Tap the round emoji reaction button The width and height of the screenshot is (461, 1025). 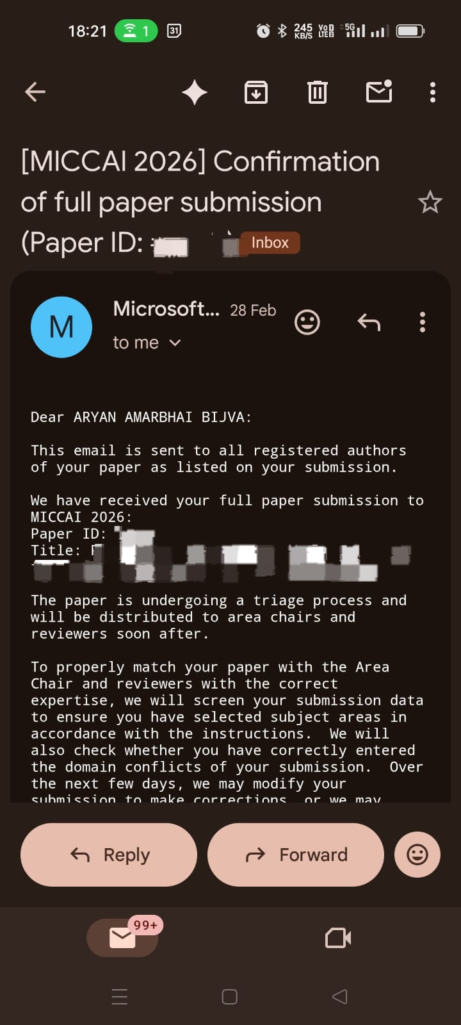417,855
